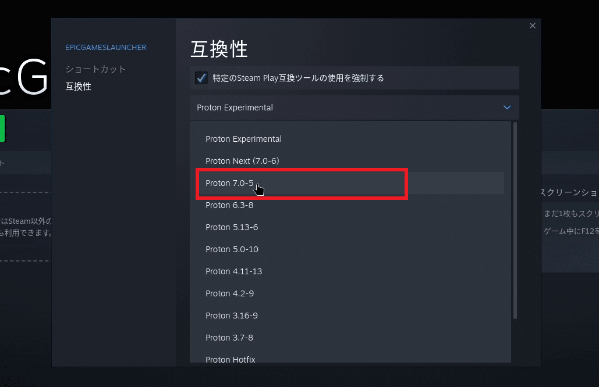Viewport: 599px width, 387px height.
Task: Click the 互換性 heading text
Action: (x=219, y=49)
